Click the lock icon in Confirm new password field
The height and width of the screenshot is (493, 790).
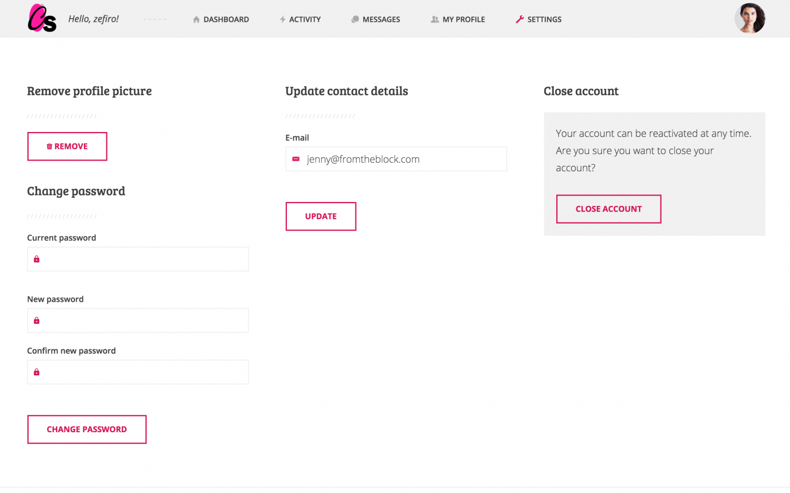(37, 372)
